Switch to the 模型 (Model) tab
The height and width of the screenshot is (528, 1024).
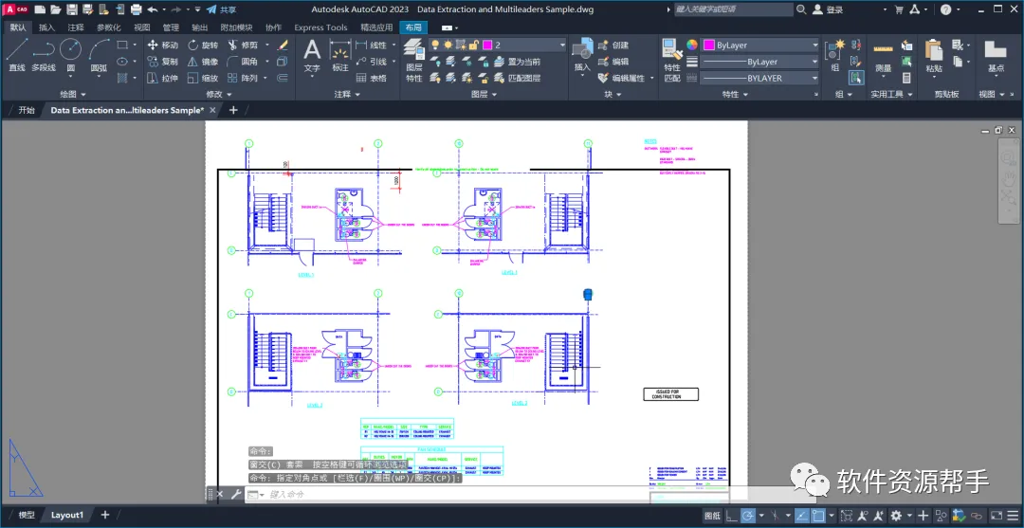coord(27,515)
